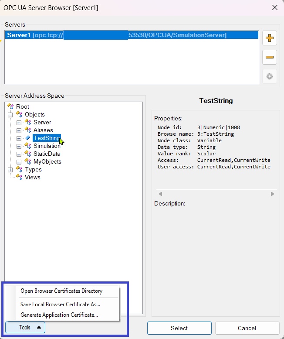The height and width of the screenshot is (339, 284).
Task: Click the Simulation node icon
Action: (x=28, y=146)
